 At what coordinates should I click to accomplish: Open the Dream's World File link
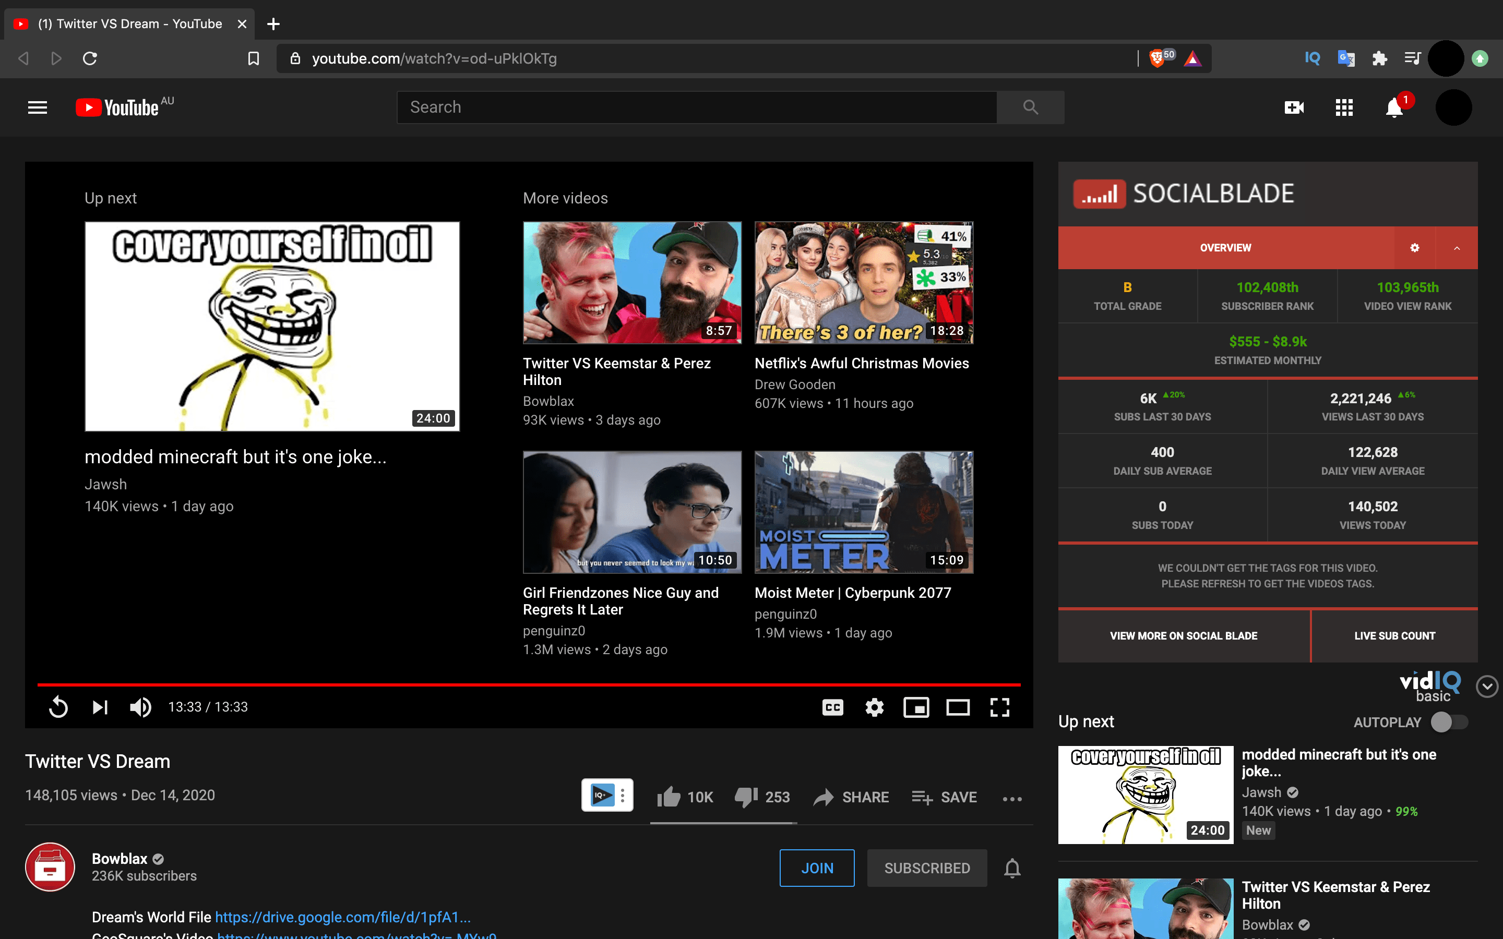tap(342, 917)
